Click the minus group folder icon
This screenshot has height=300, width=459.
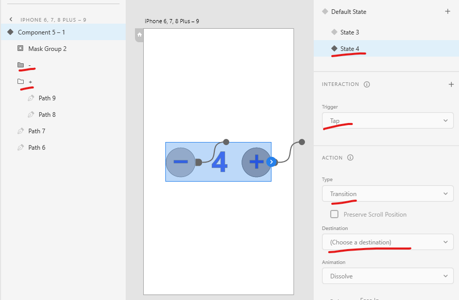[21, 65]
